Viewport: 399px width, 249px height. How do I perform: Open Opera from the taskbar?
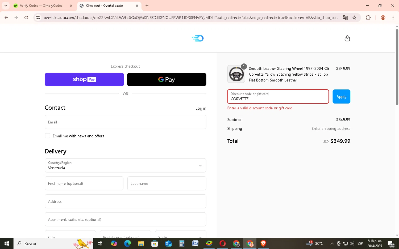click(223, 243)
